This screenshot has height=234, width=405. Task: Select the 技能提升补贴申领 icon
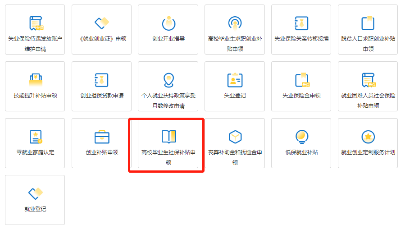tap(36, 80)
